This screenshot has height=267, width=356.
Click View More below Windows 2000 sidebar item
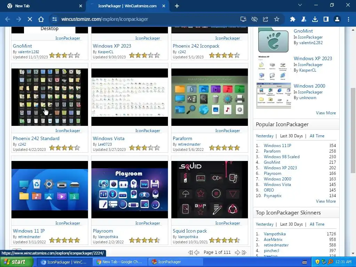(x=326, y=113)
